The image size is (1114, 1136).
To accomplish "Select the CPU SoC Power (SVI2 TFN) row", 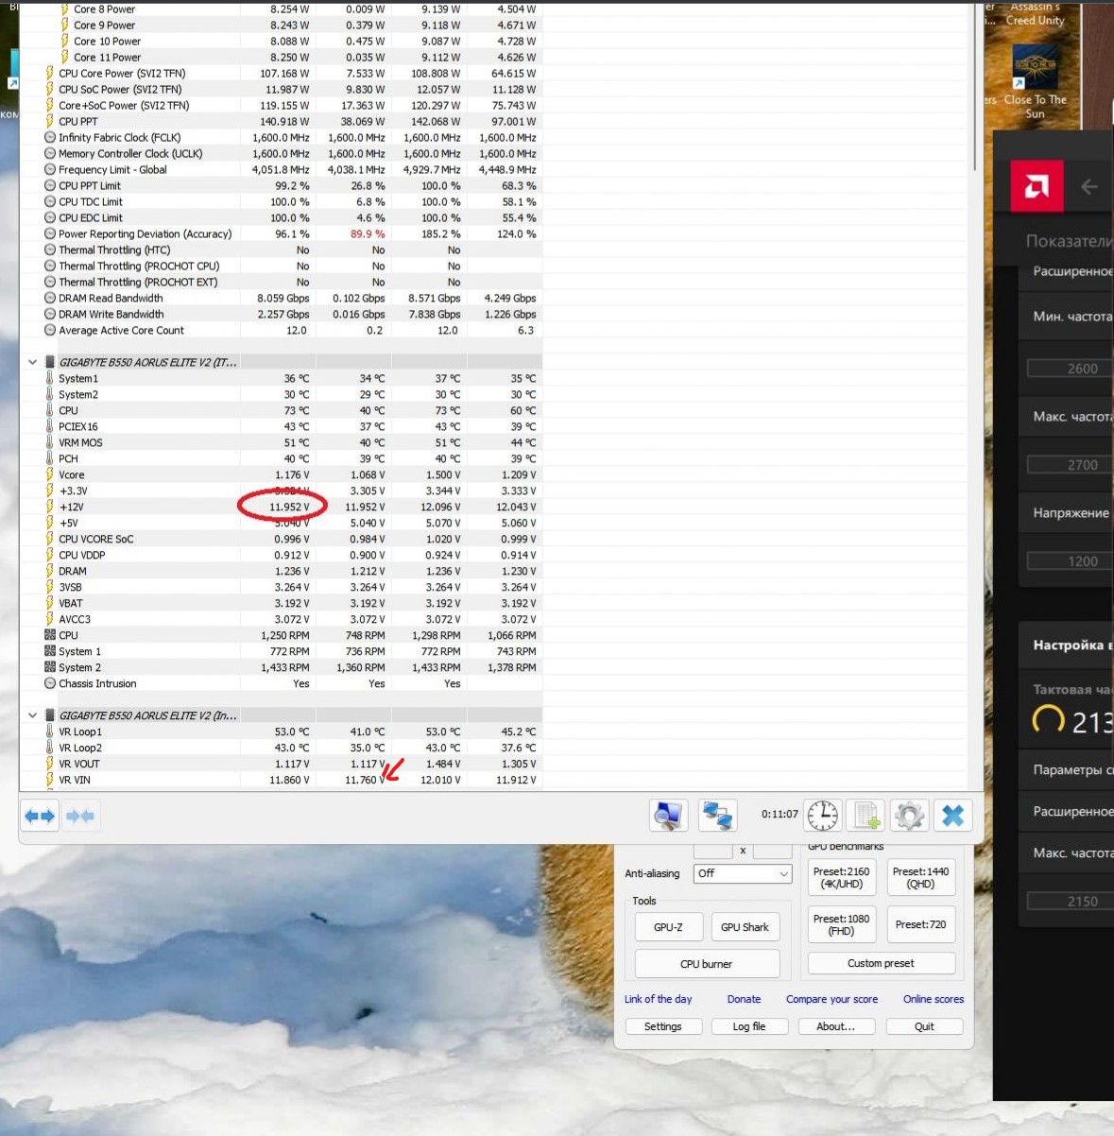I will click(x=282, y=89).
